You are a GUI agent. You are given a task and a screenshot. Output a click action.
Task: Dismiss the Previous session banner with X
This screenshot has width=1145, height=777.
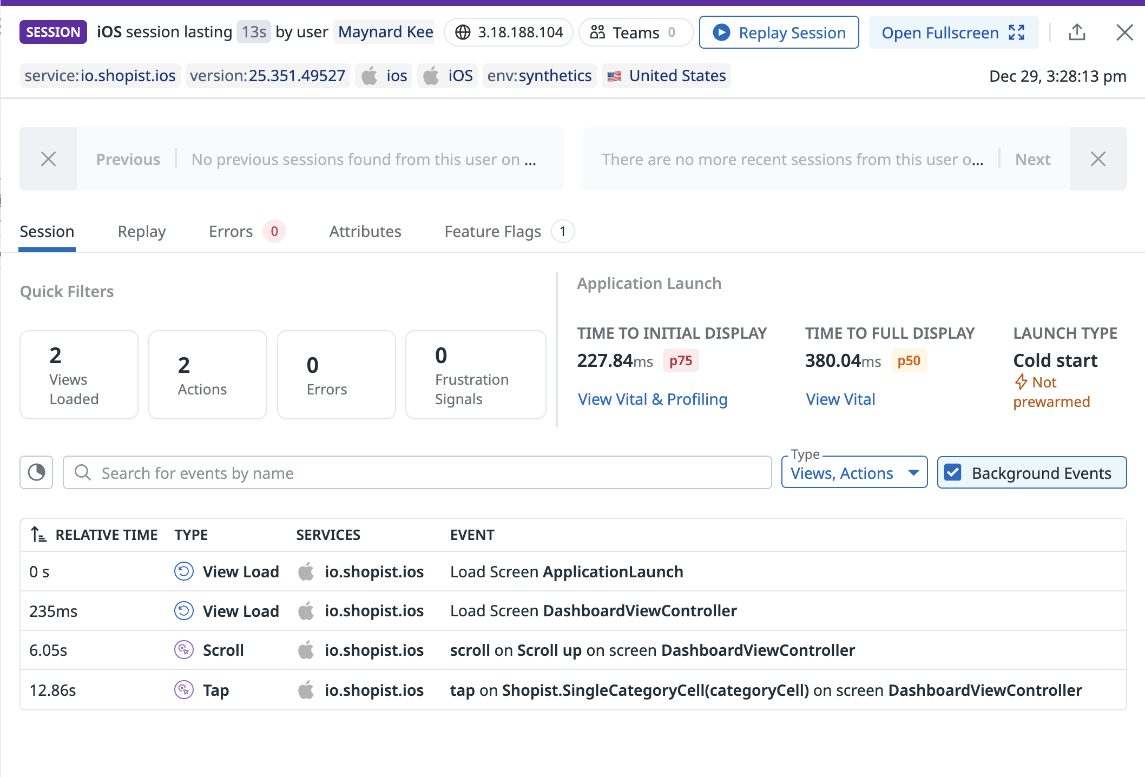click(49, 159)
